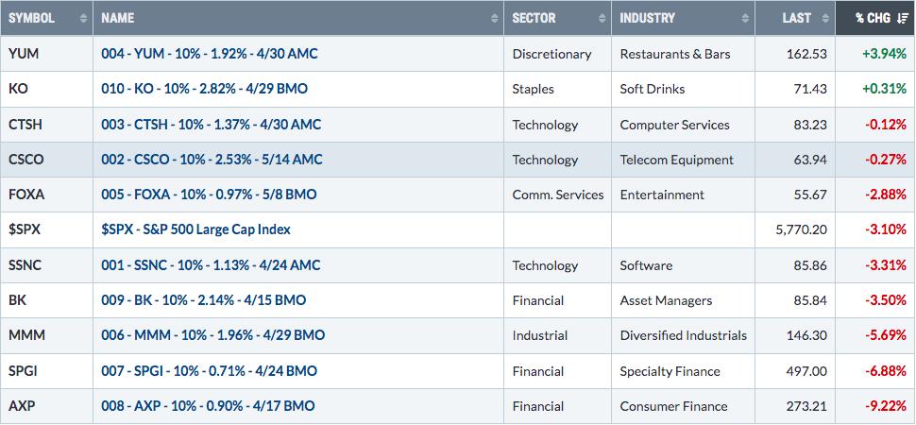Select the AXP symbol cell
Viewport: 916px width, 425px height.
tap(46, 406)
